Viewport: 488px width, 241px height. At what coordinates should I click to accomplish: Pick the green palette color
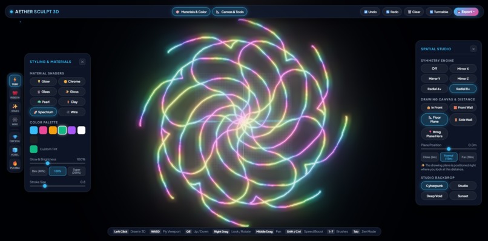tap(62, 130)
